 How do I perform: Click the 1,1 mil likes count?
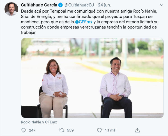[110, 130]
